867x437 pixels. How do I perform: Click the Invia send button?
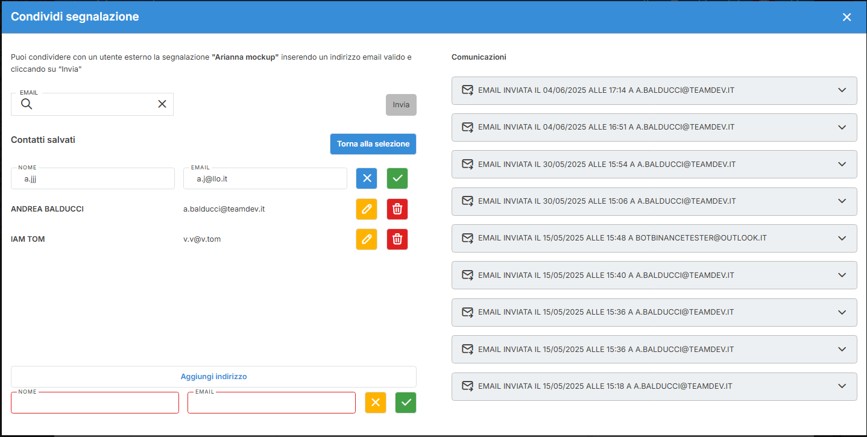[x=401, y=105]
